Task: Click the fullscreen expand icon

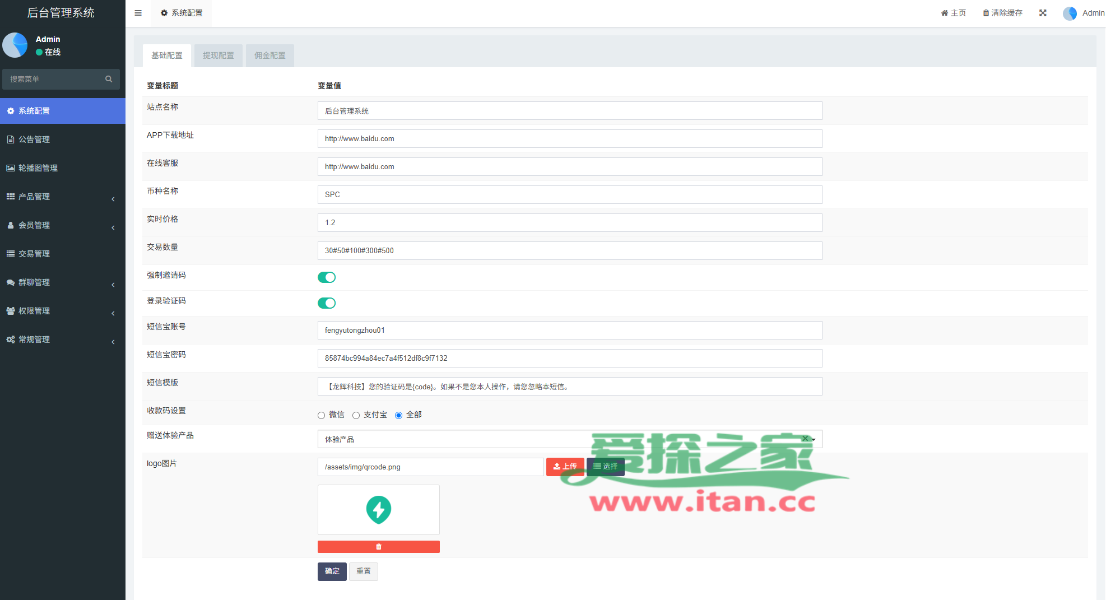Action: tap(1043, 13)
